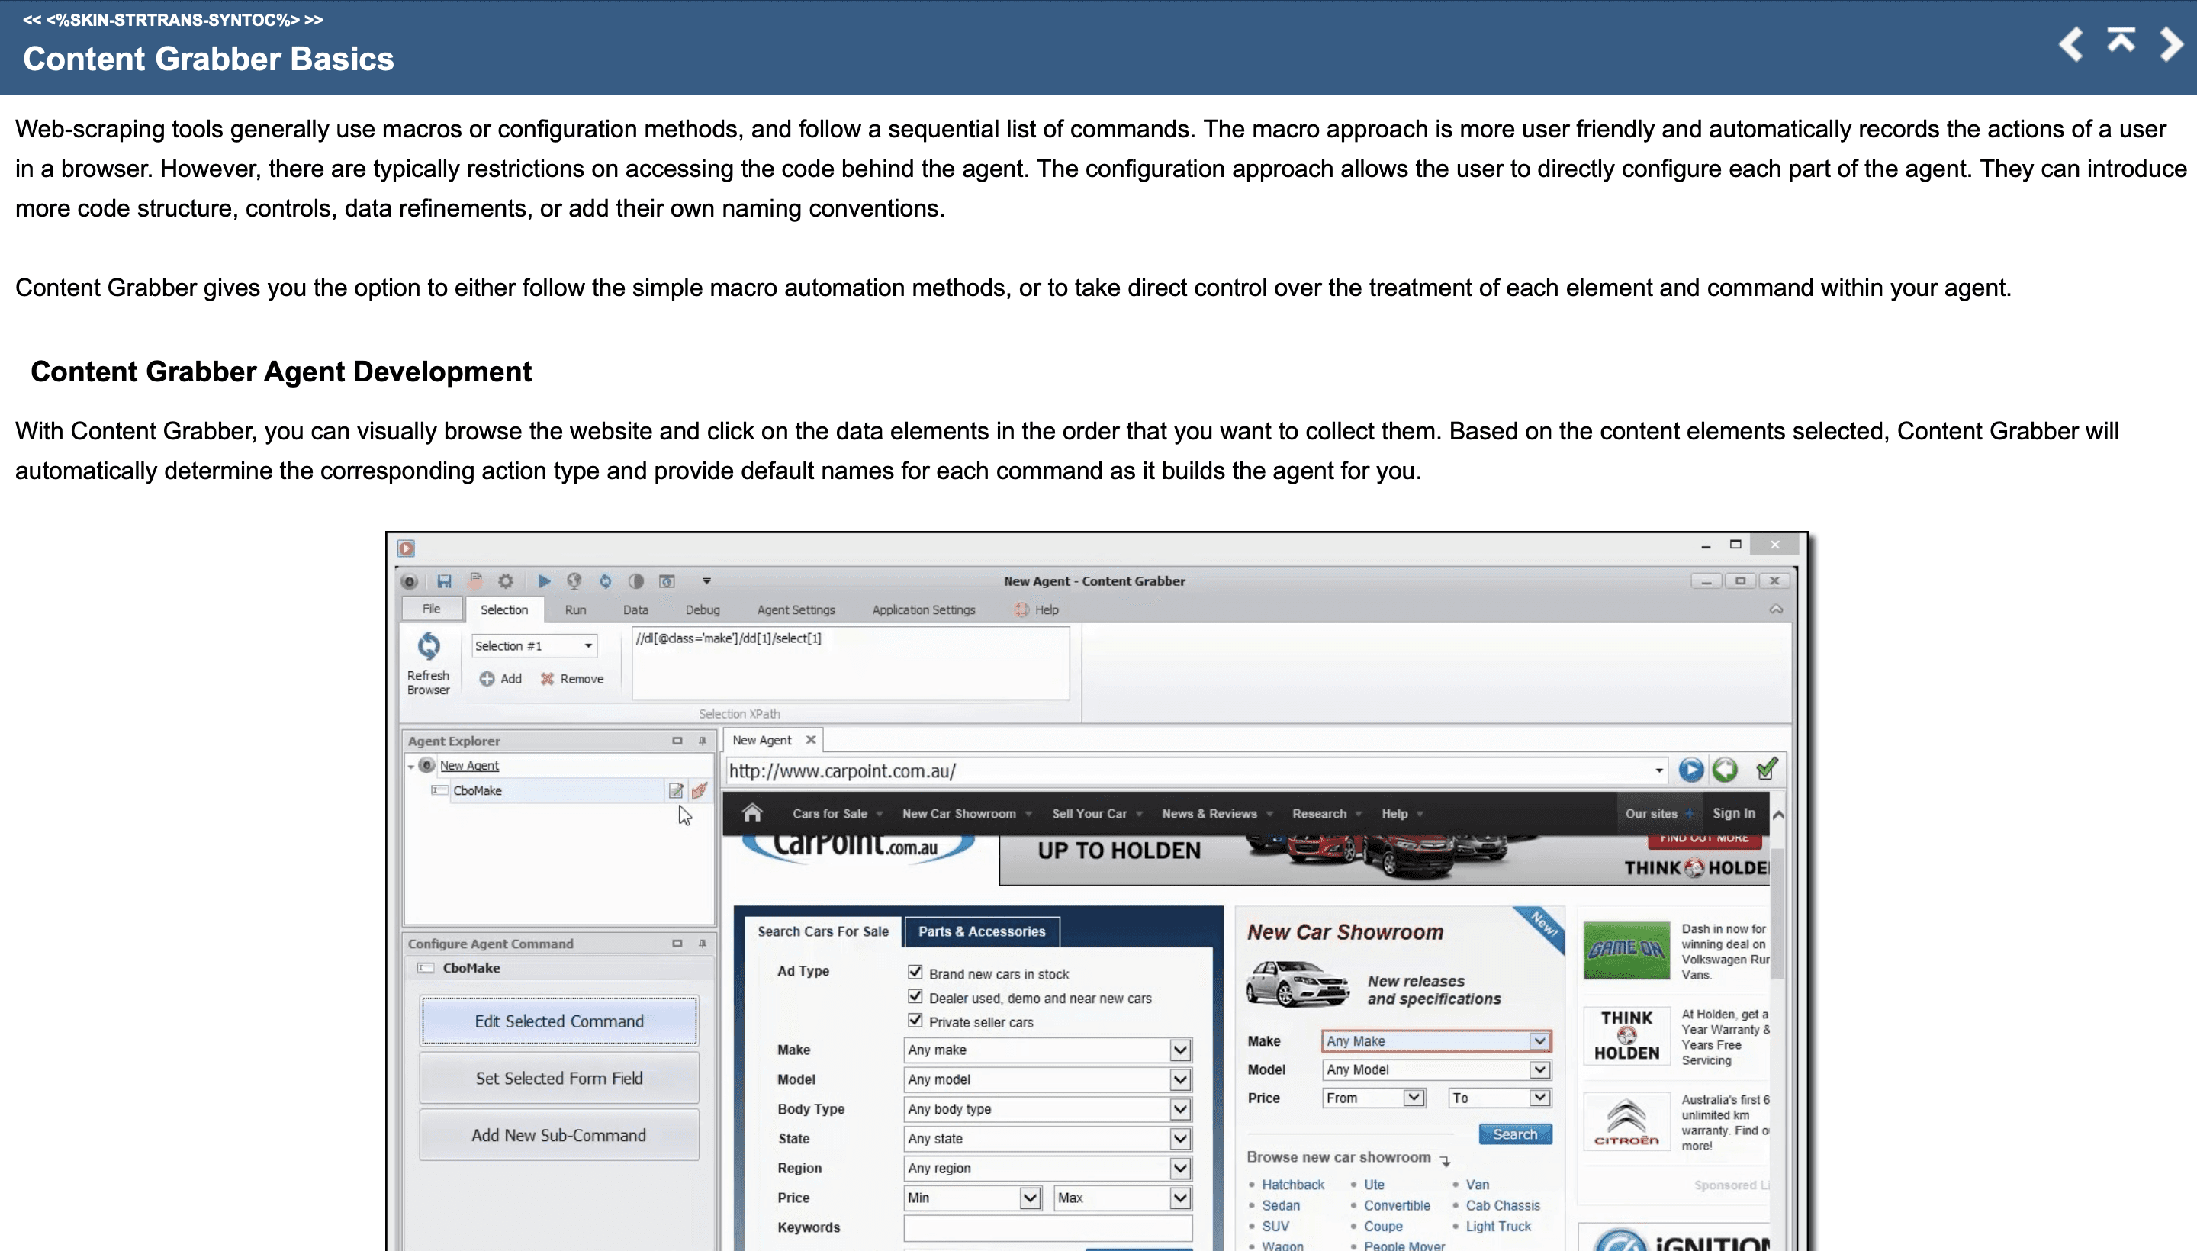Open the Debug ribbon tab
The image size is (2197, 1251).
702,610
